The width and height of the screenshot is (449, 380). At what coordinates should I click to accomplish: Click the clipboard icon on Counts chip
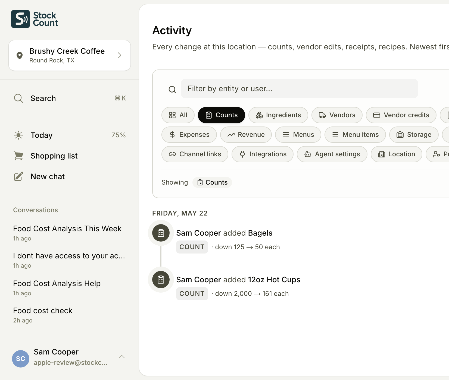pos(209,115)
